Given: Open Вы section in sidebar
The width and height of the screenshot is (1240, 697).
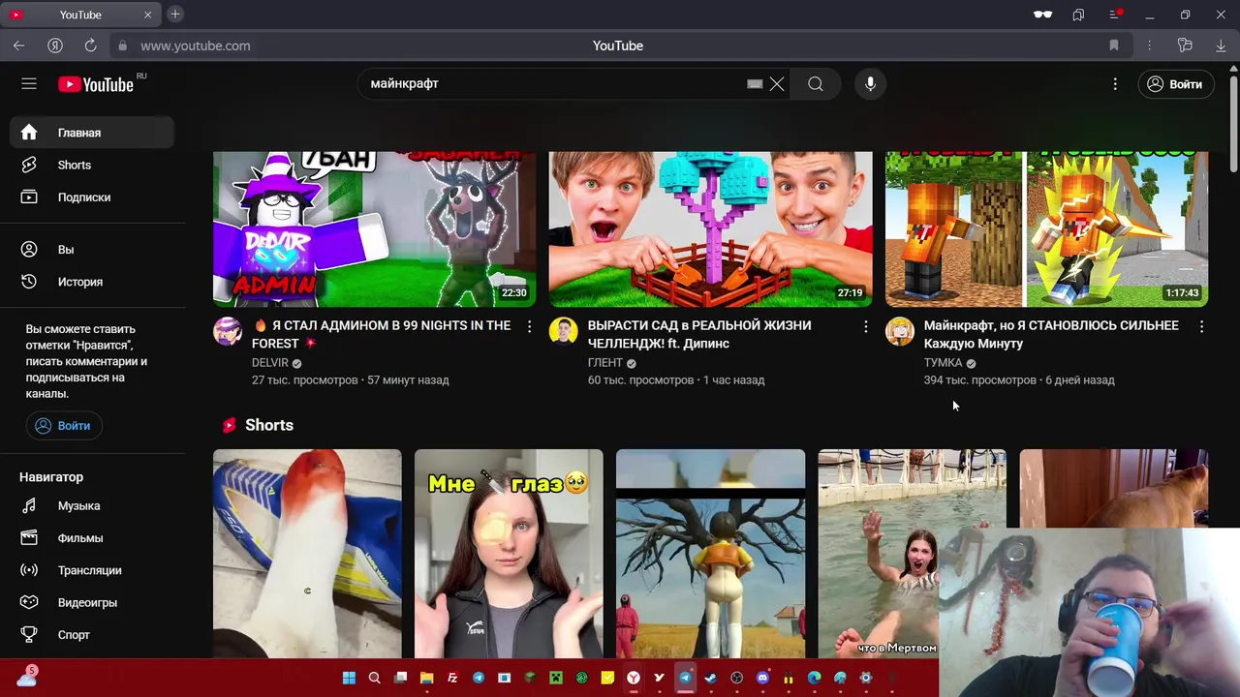Looking at the screenshot, I should 92,249.
